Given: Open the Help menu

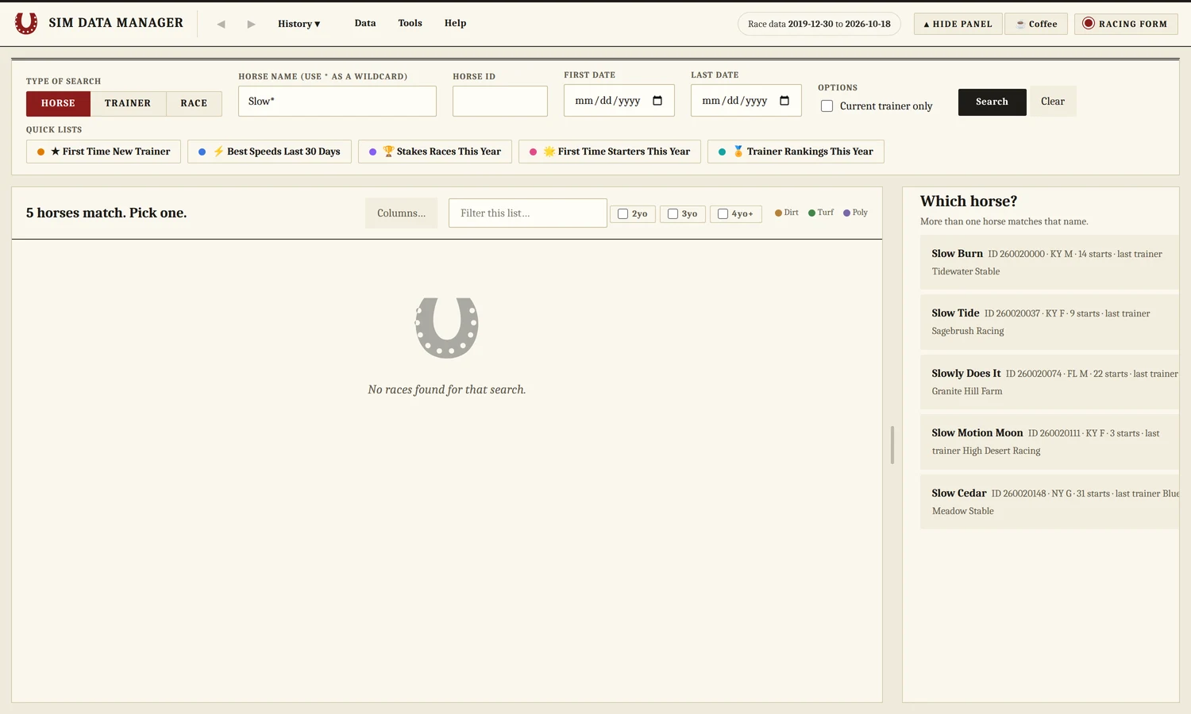Looking at the screenshot, I should click(455, 23).
